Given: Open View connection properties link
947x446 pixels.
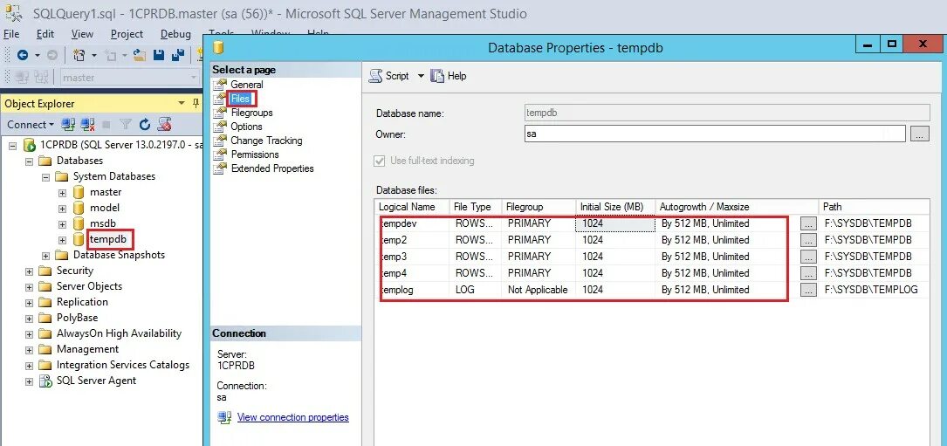Looking at the screenshot, I should 293,417.
